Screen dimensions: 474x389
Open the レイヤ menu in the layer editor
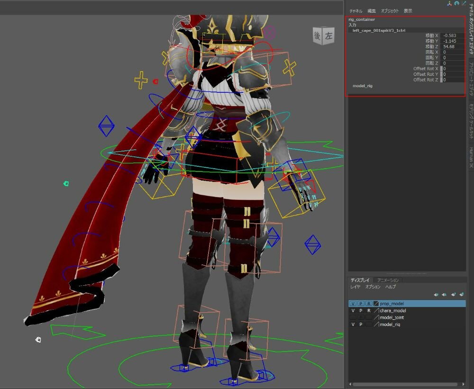355,287
